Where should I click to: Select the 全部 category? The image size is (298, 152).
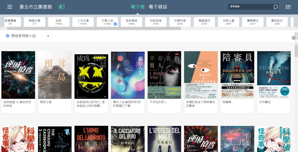[59, 22]
